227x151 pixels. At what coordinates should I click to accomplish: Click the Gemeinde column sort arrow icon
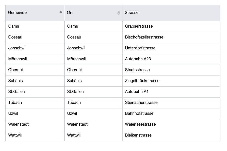[x=61, y=12]
